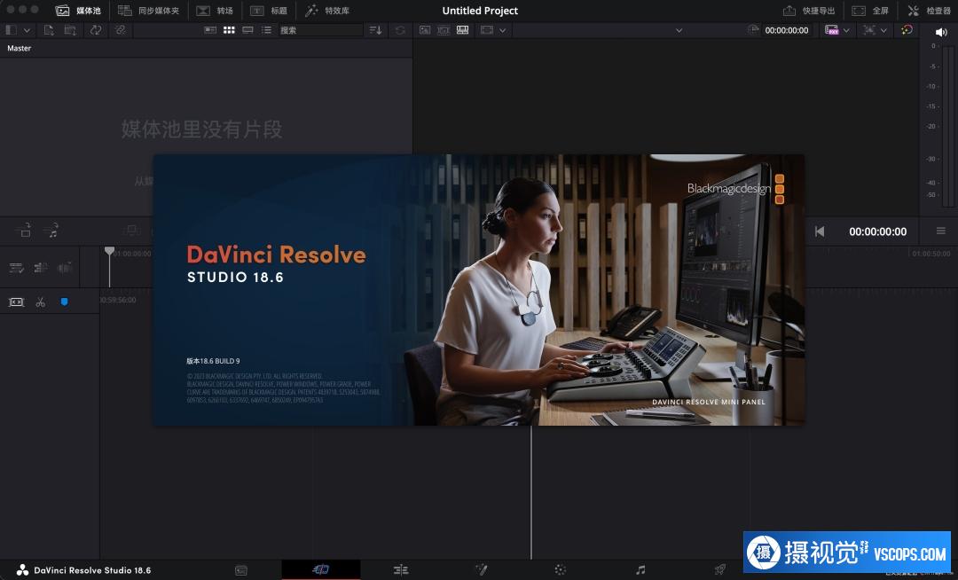Switch to the 同步媒体夹 sync bin

(148, 11)
